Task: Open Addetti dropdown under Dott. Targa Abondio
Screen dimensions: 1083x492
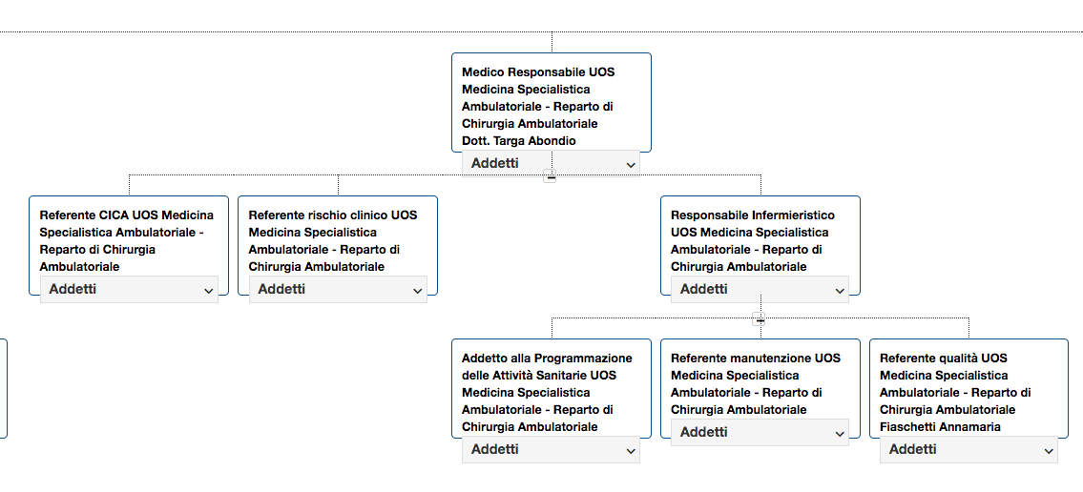Action: click(552, 164)
